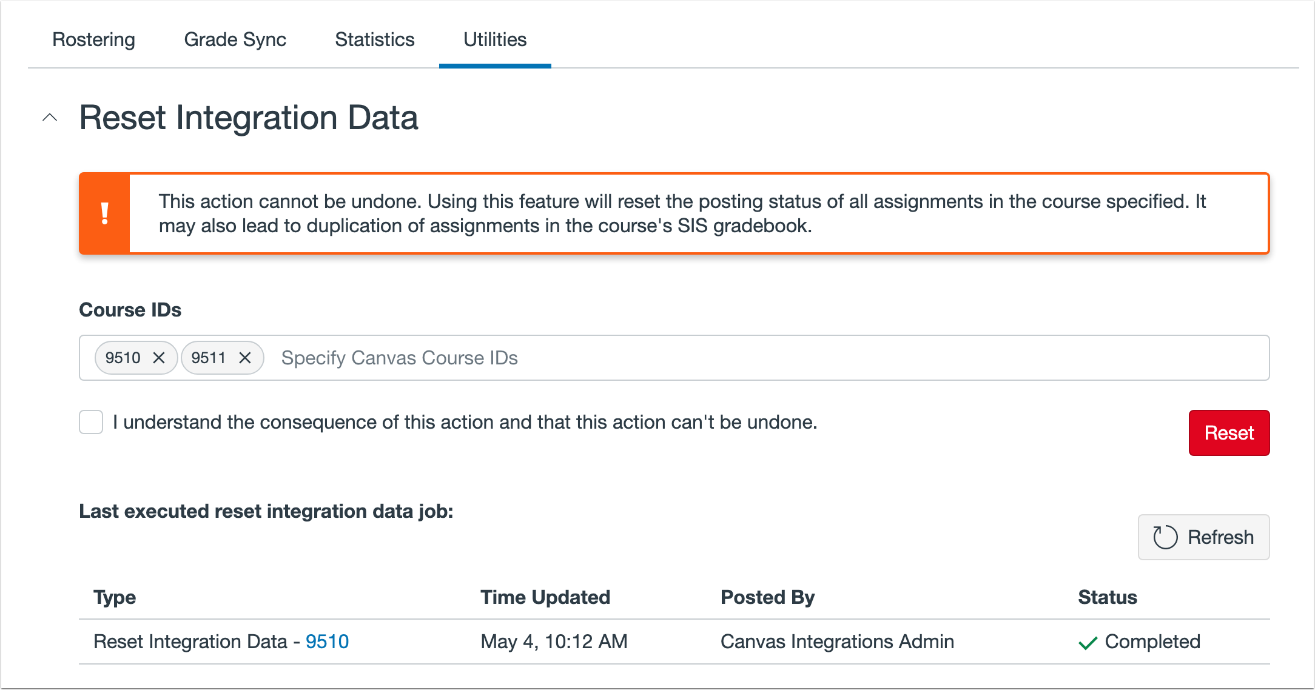This screenshot has height=690, width=1315.
Task: Click the Time Updated column header
Action: 545,597
